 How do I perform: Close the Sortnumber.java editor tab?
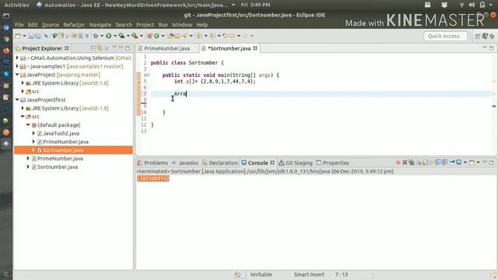255,48
